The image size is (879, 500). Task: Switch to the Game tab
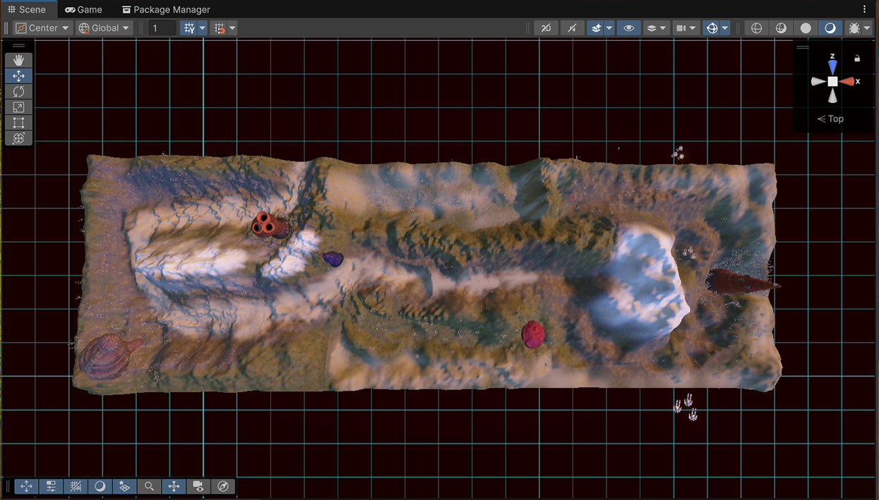tap(83, 10)
